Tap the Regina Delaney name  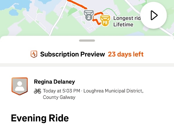point(54,82)
